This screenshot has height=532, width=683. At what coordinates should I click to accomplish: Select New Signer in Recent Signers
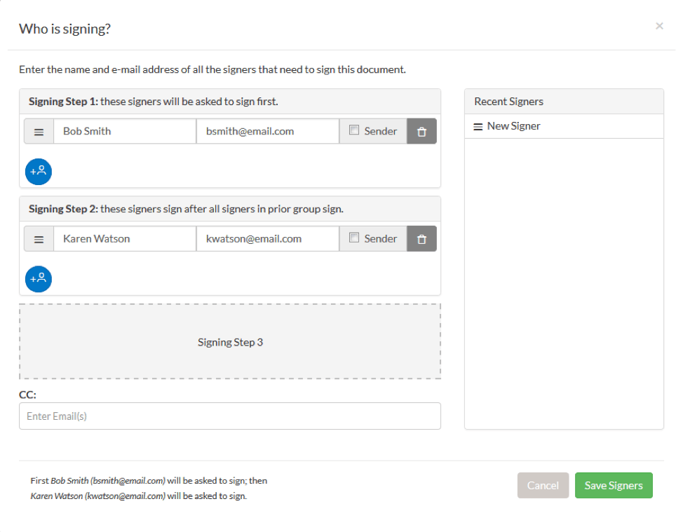[514, 127]
